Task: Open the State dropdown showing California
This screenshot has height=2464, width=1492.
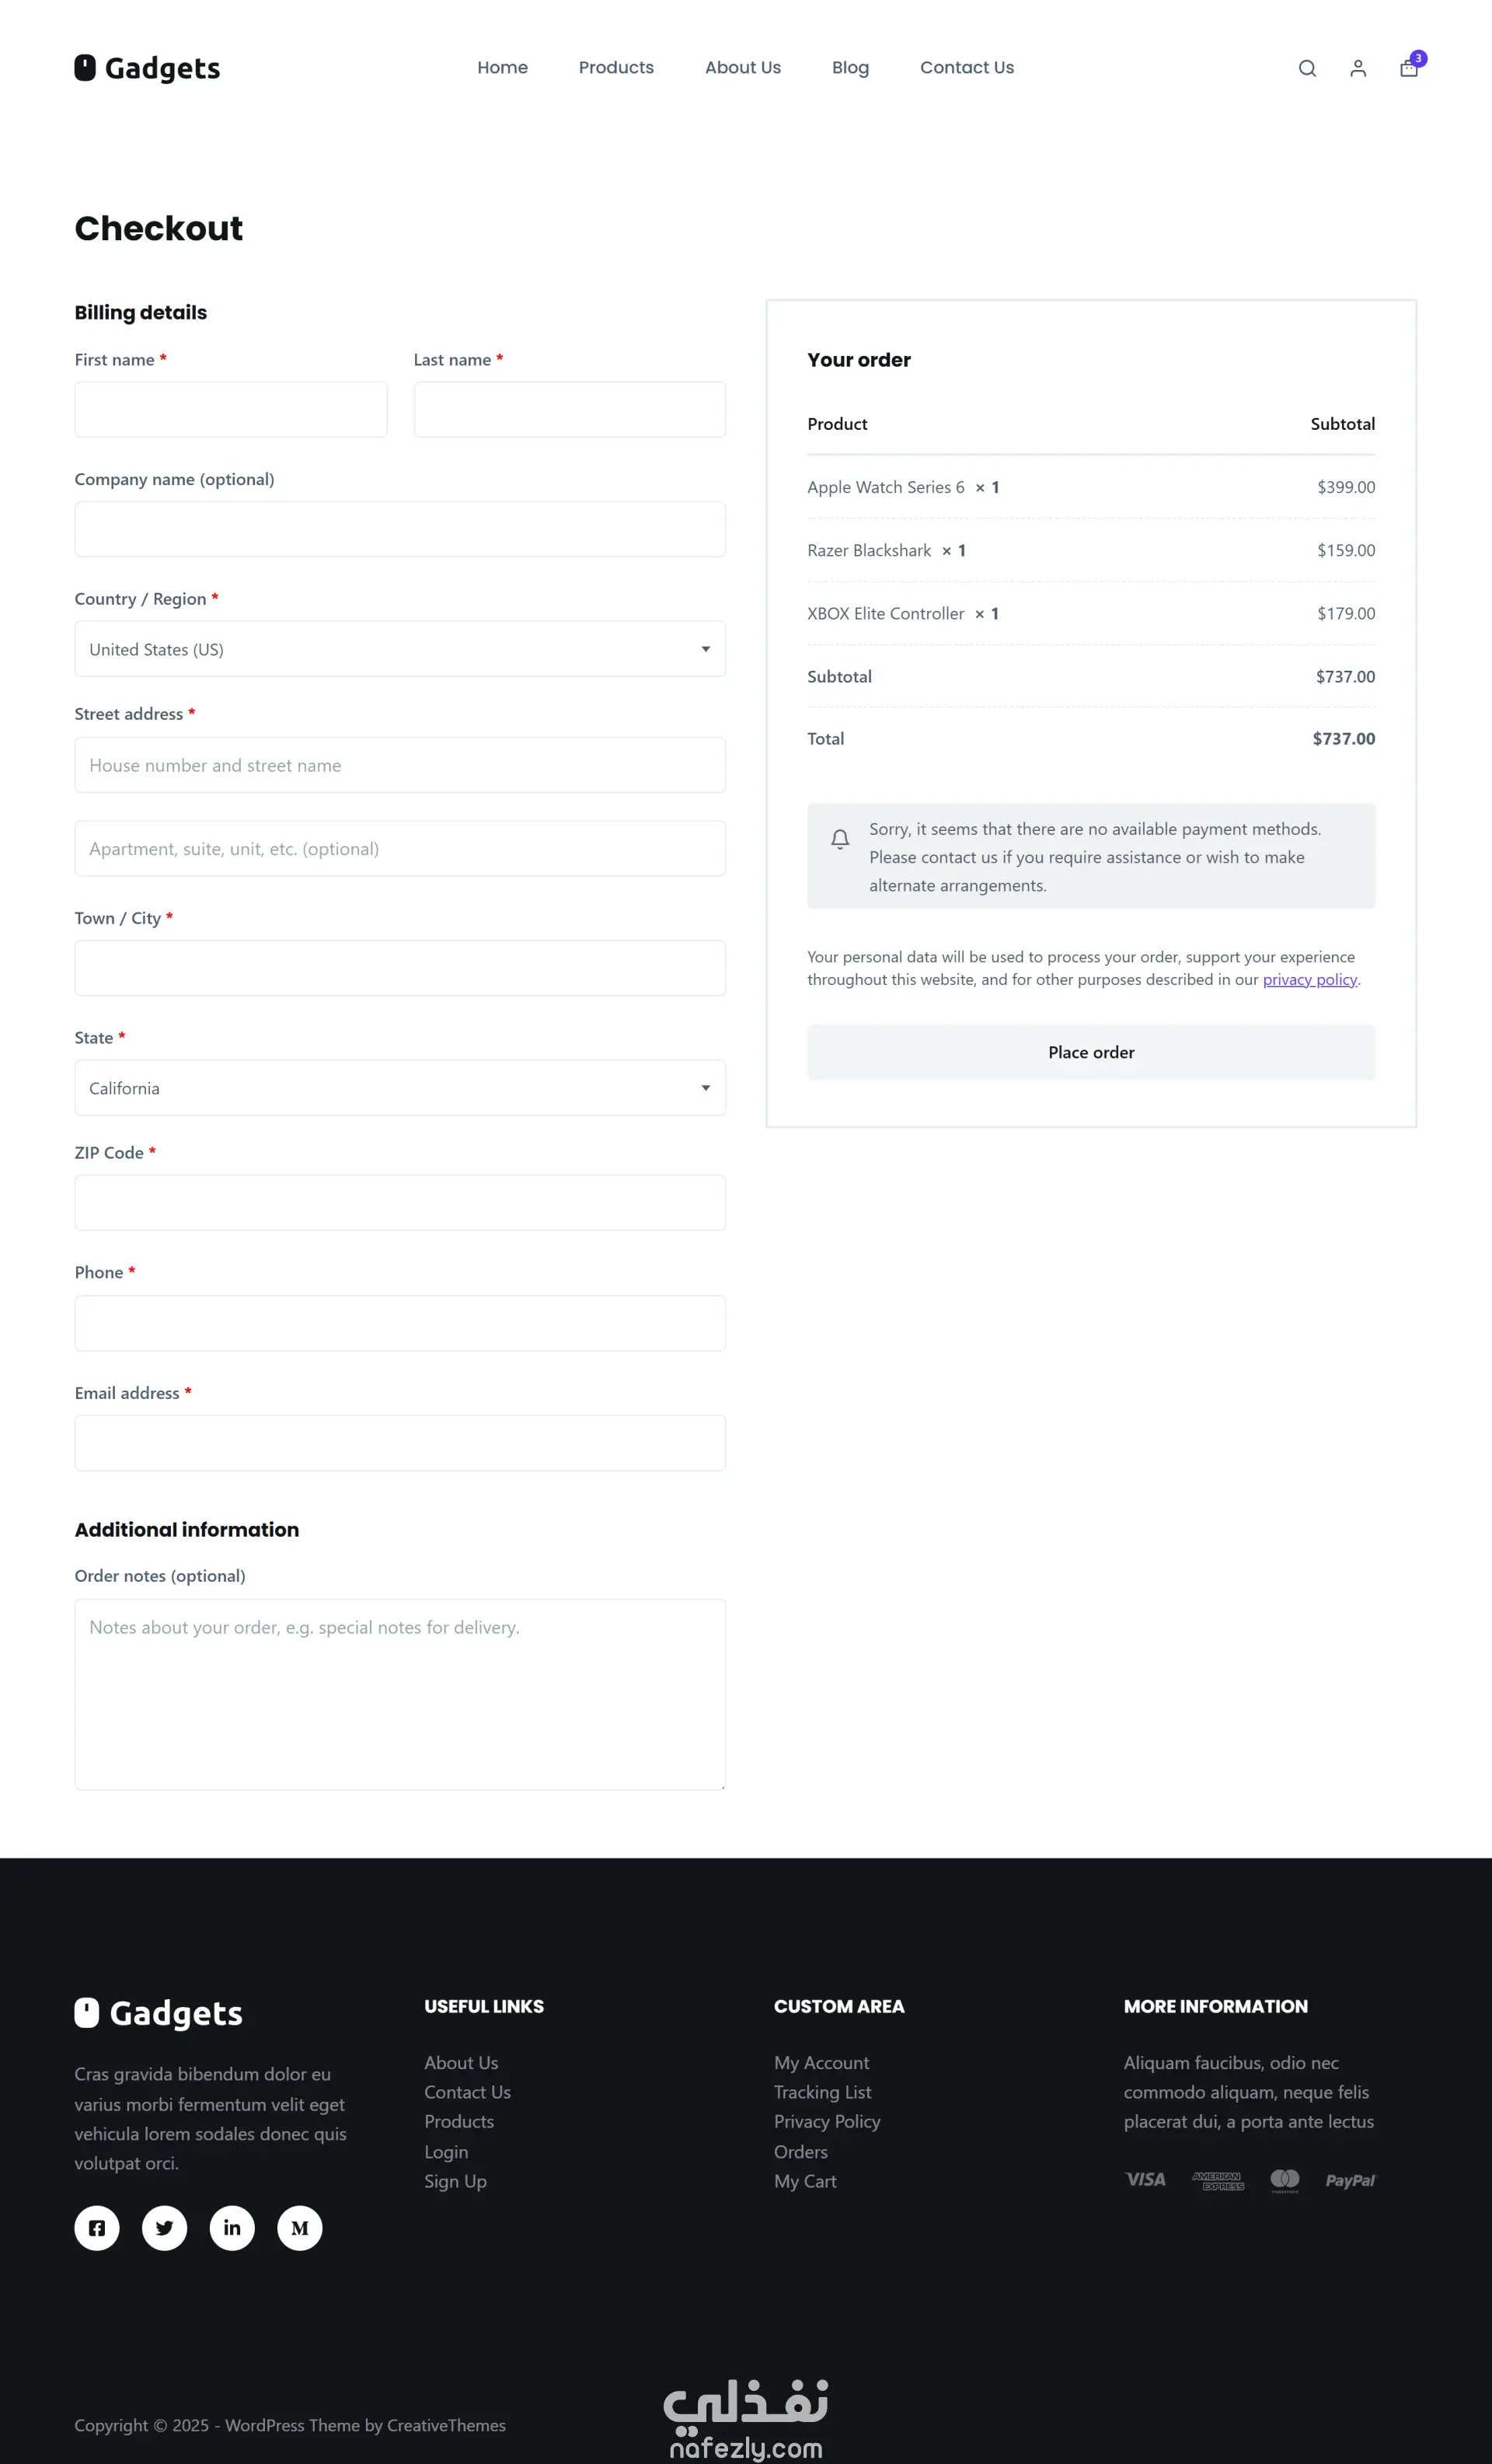Action: coord(400,1088)
